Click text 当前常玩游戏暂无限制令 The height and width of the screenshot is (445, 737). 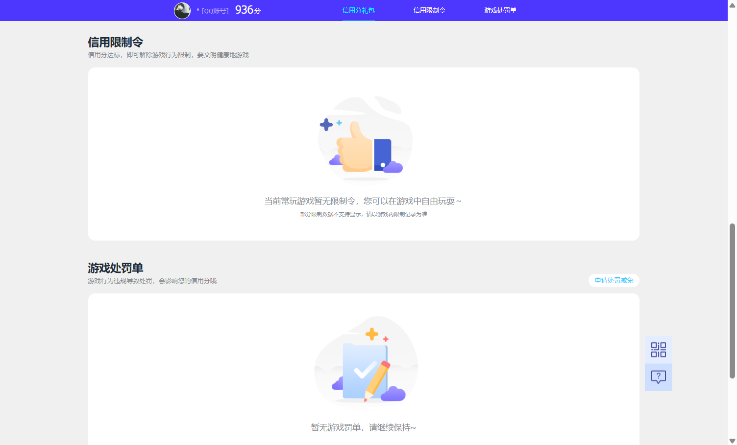coord(310,201)
